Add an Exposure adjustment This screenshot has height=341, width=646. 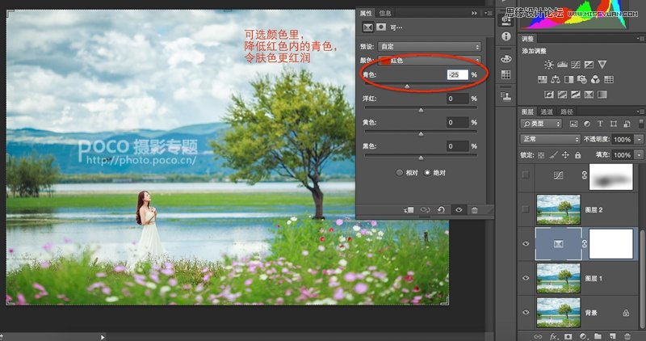pyautogui.click(x=589, y=65)
